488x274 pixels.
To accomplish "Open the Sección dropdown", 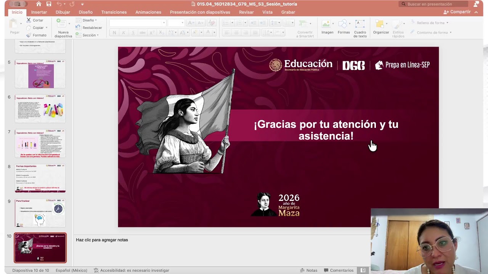I will [88, 35].
